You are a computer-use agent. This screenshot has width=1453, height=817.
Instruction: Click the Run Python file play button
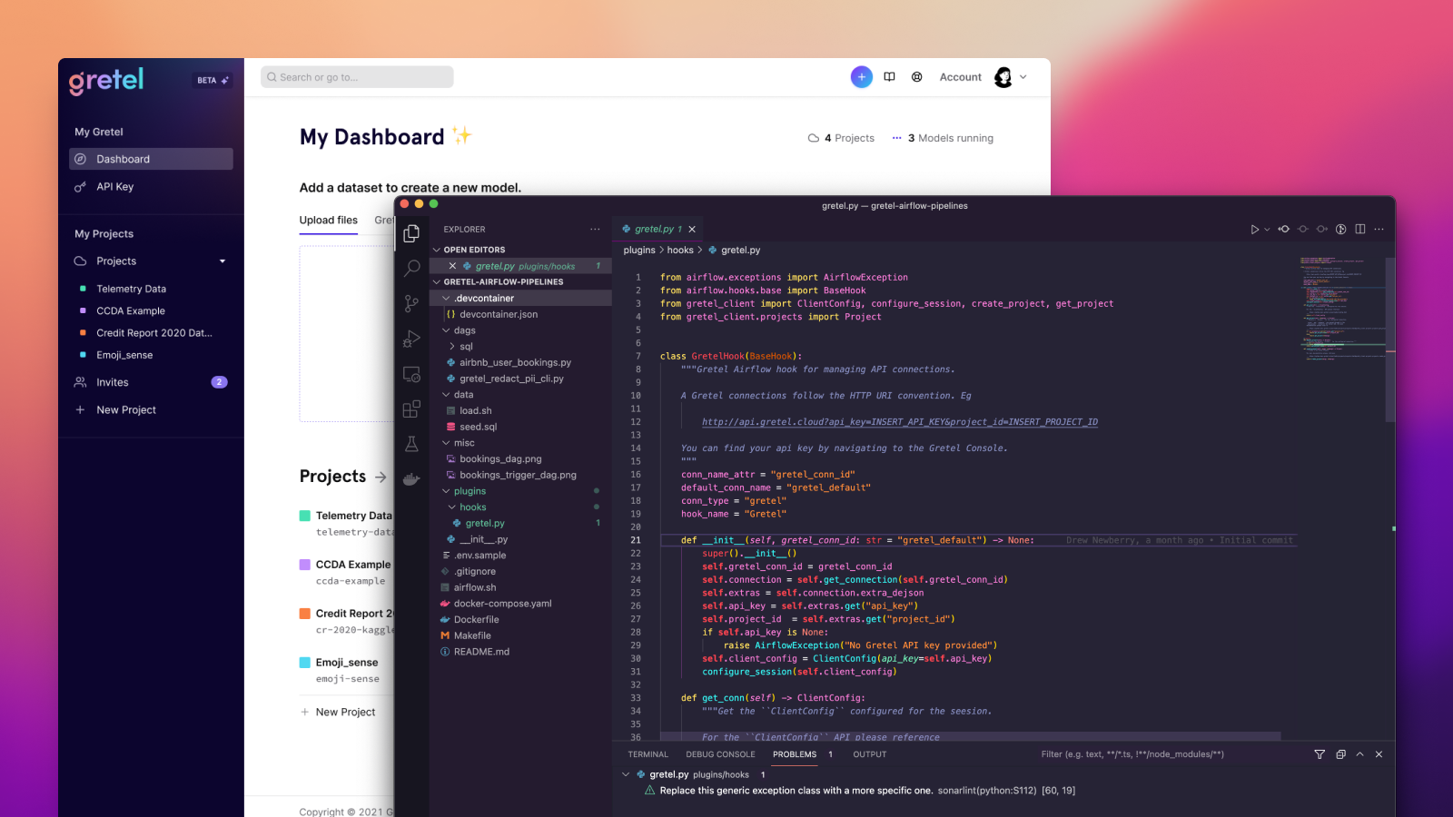click(1254, 230)
